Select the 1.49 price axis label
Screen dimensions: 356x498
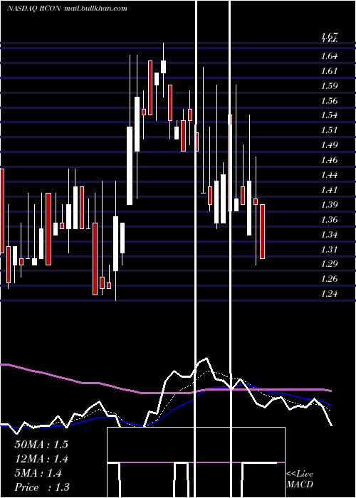pos(329,145)
